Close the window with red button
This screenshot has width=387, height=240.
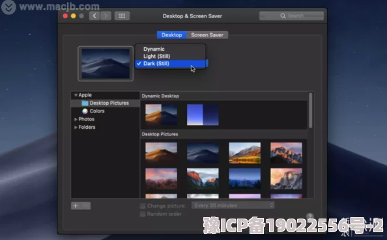pyautogui.click(x=65, y=16)
